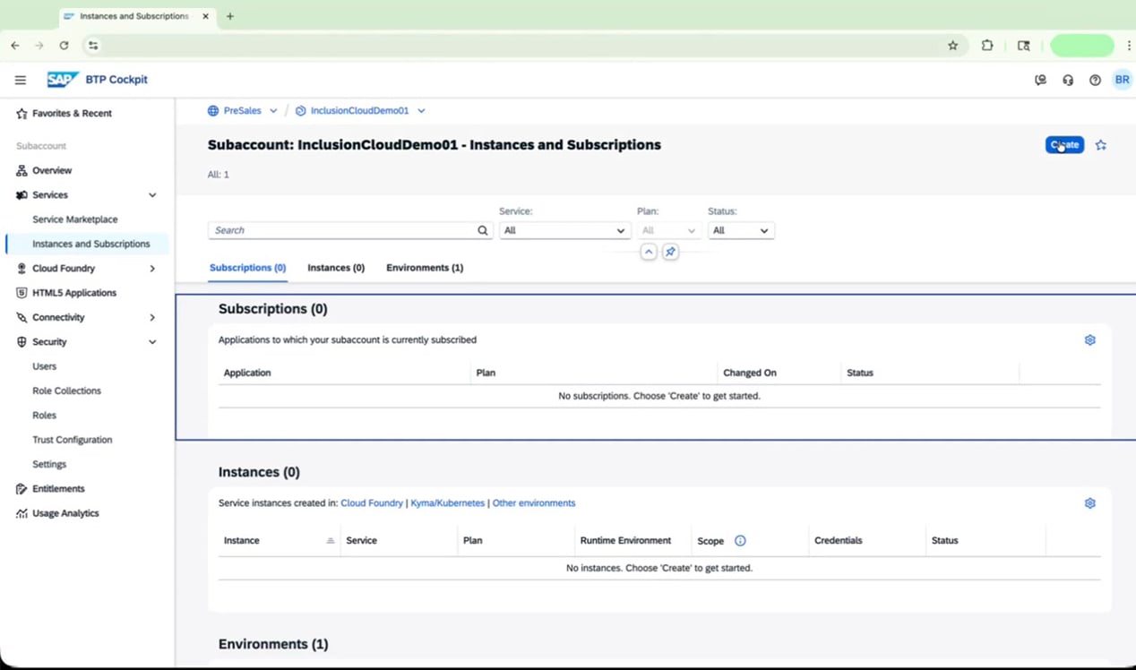The image size is (1136, 670).
Task: Open the BR user avatar menu
Action: tap(1122, 80)
